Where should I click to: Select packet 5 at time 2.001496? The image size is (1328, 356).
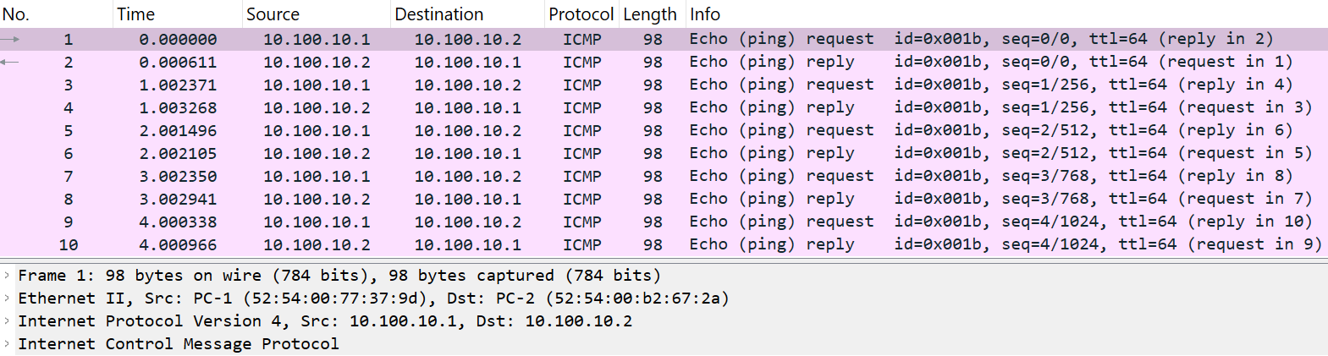click(x=592, y=130)
